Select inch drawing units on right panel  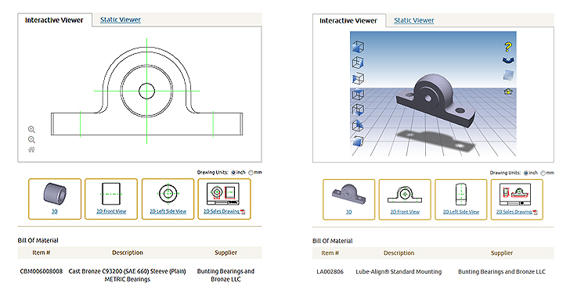[x=525, y=173]
